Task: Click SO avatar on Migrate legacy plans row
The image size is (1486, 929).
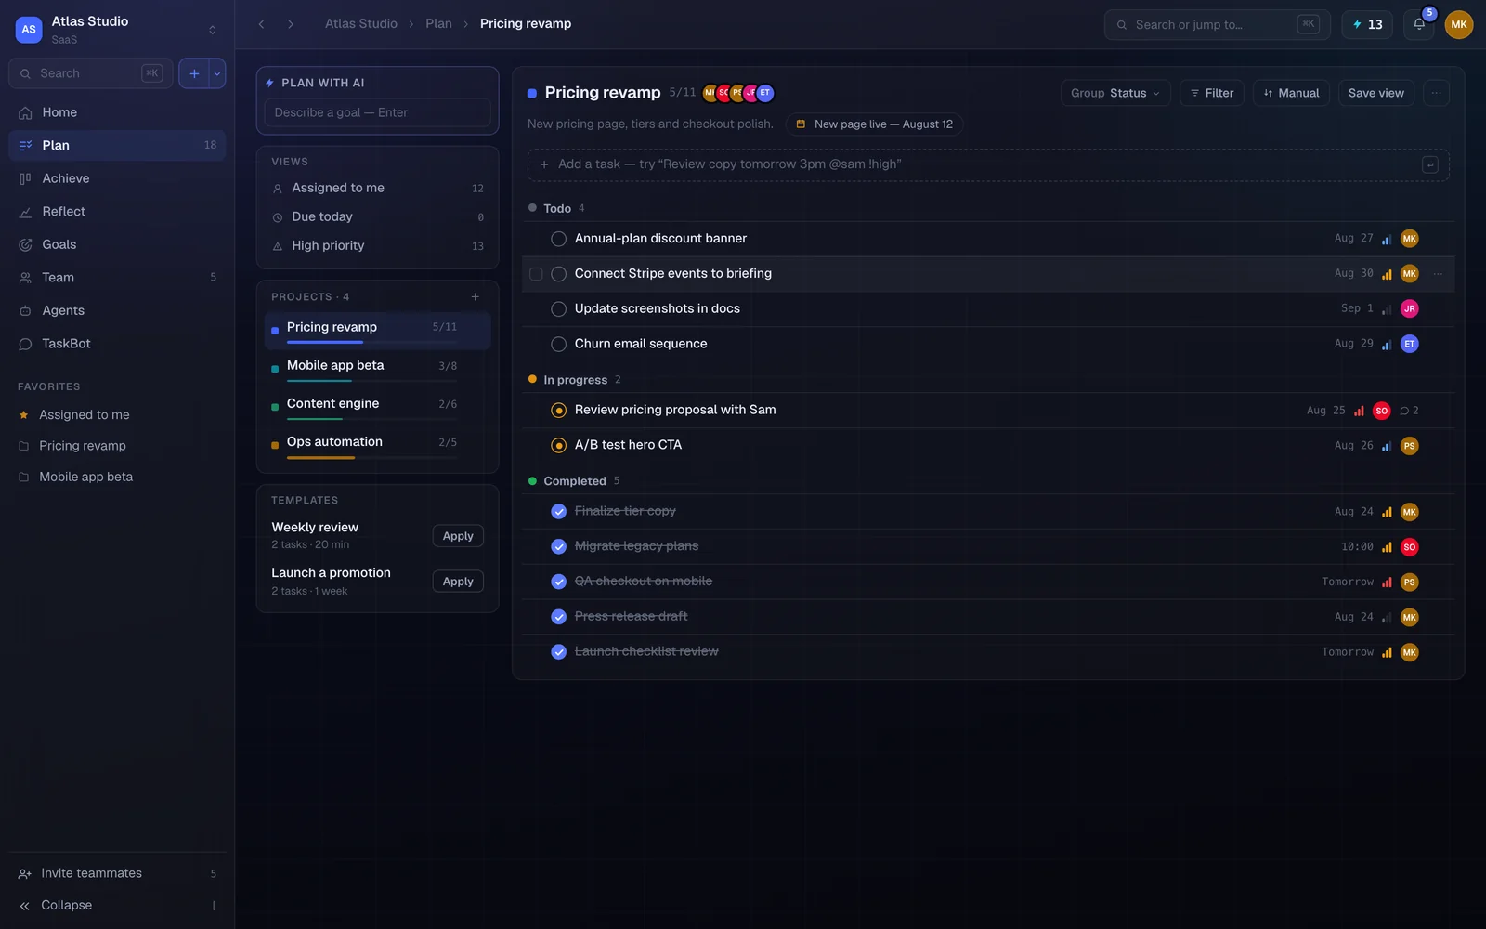Action: pyautogui.click(x=1409, y=547)
